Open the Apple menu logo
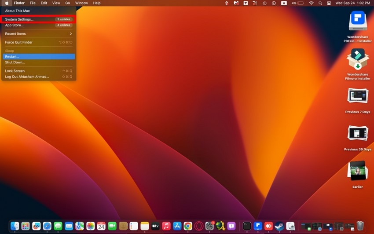Viewport: 374px width, 234px height. click(7, 3)
